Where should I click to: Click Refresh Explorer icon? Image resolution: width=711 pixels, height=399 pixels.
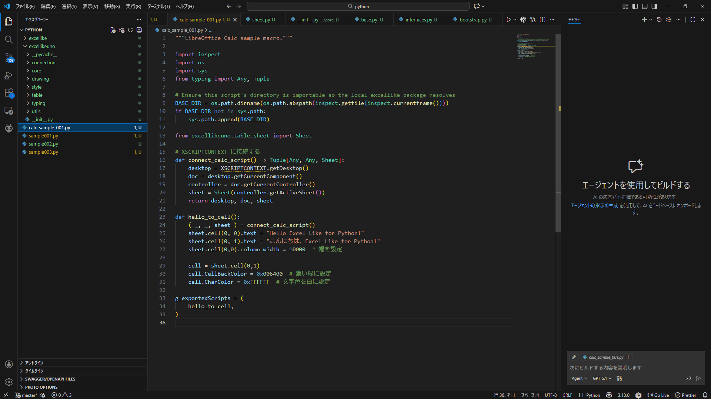pyautogui.click(x=130, y=30)
